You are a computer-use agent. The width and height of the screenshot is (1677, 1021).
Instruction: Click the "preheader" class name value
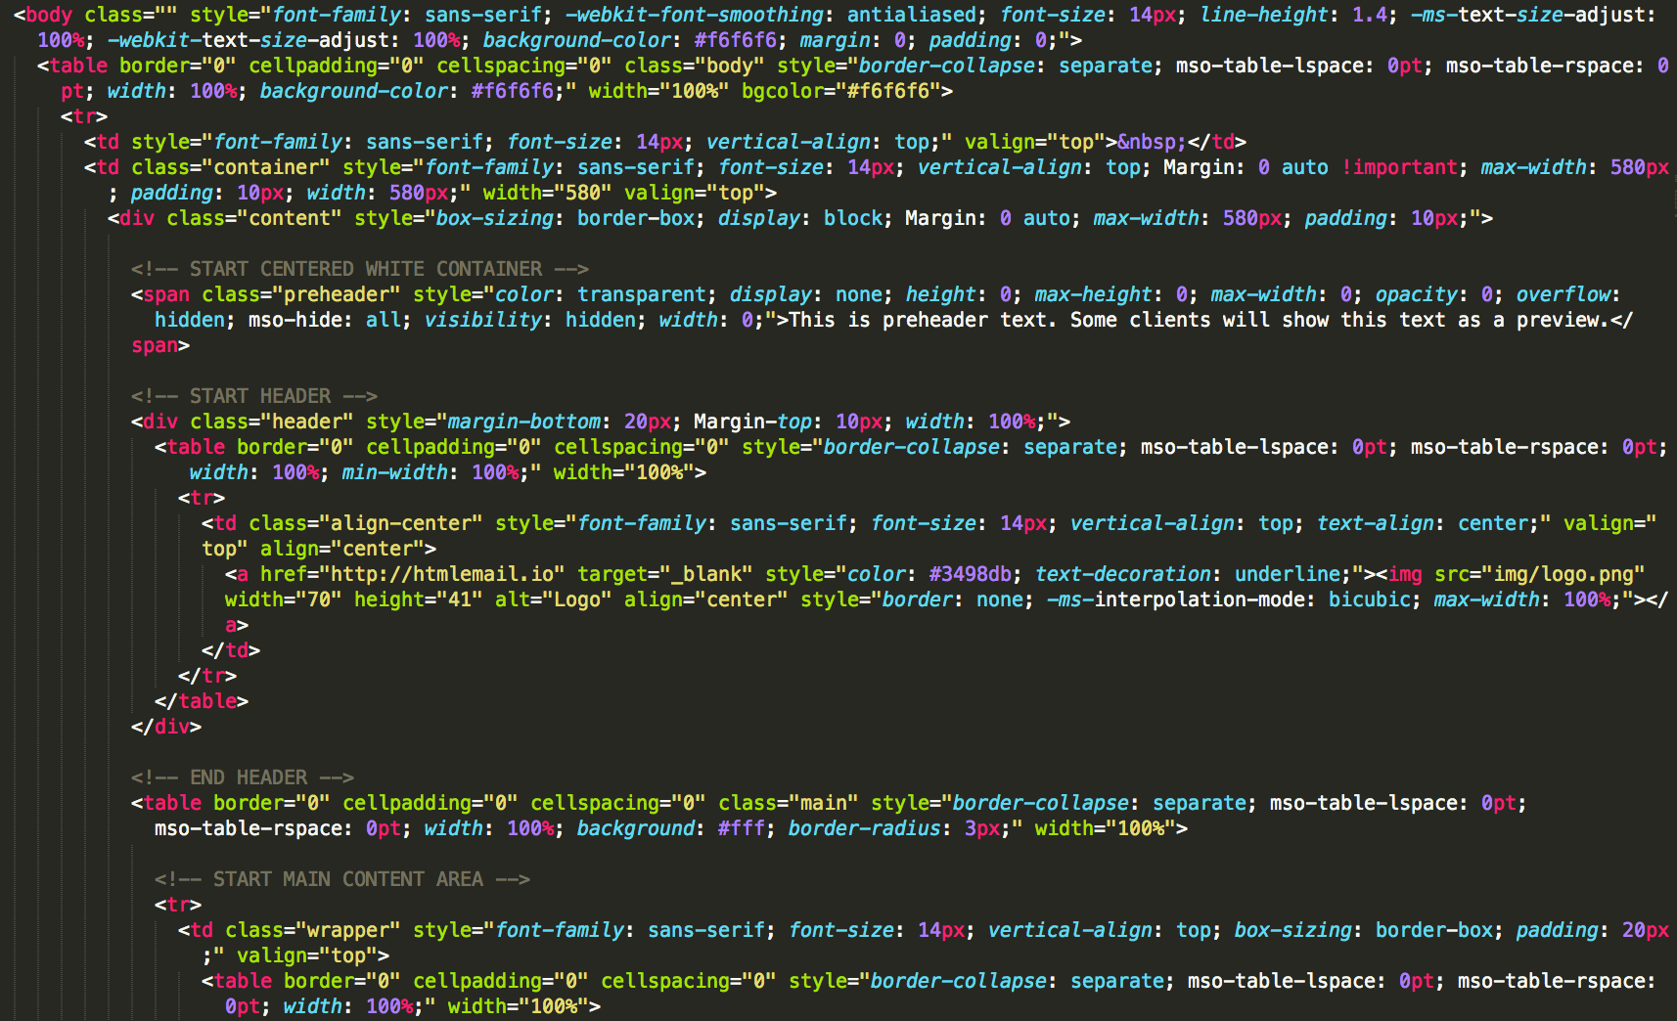337,294
